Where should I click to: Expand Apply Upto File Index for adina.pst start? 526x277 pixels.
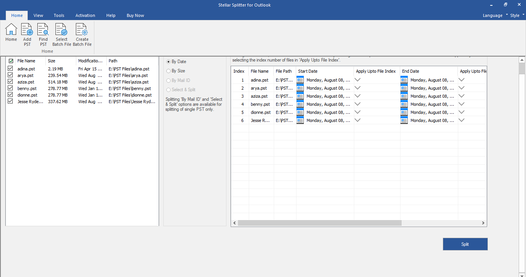(357, 80)
